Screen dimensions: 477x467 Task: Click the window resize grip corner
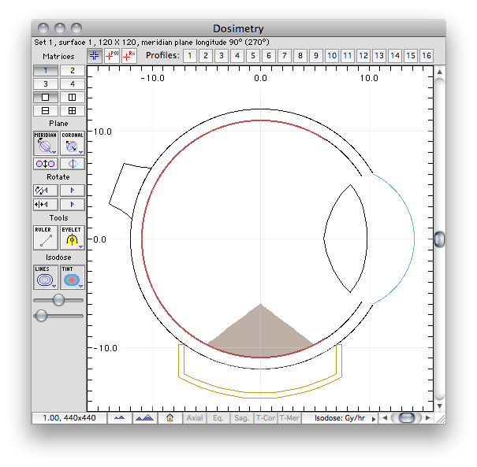coord(440,419)
